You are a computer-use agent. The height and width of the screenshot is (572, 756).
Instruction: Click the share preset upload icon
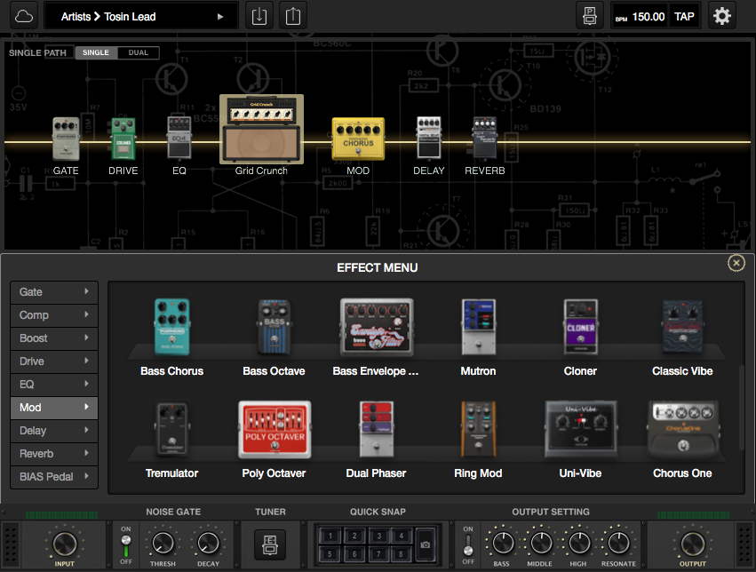292,16
